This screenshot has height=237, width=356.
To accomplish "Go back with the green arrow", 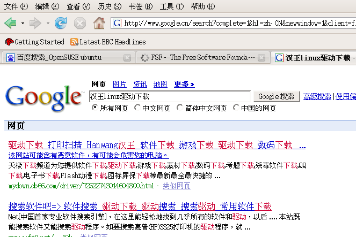I will click(x=10, y=23).
